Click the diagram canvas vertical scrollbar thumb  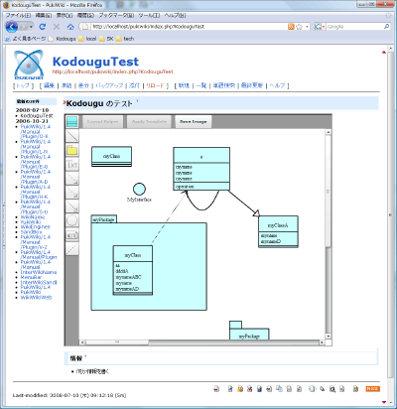(328, 191)
